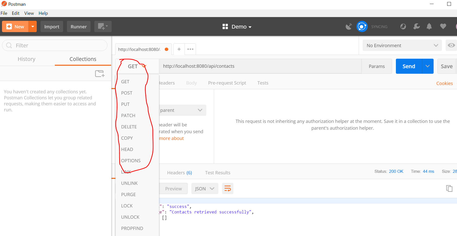The width and height of the screenshot is (457, 236).
Task: Click the Postman app icon in title bar
Action: 4,4
